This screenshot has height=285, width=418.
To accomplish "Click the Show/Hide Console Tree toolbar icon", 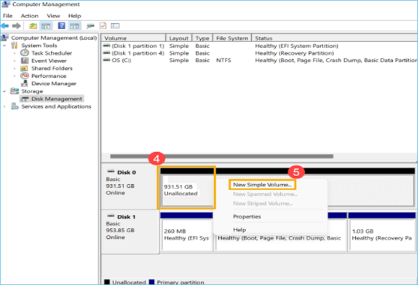I will pos(46,26).
